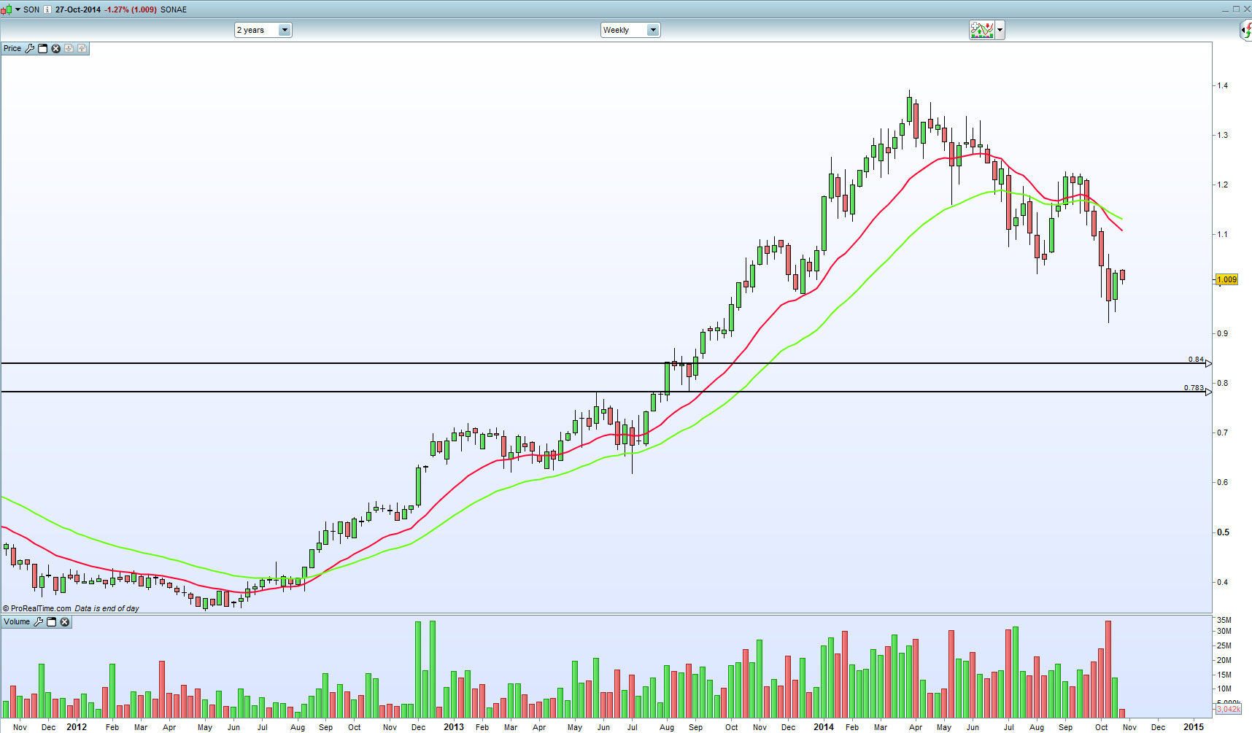The height and width of the screenshot is (733, 1252).
Task: Remove the Volume indicator panel
Action: [x=65, y=622]
